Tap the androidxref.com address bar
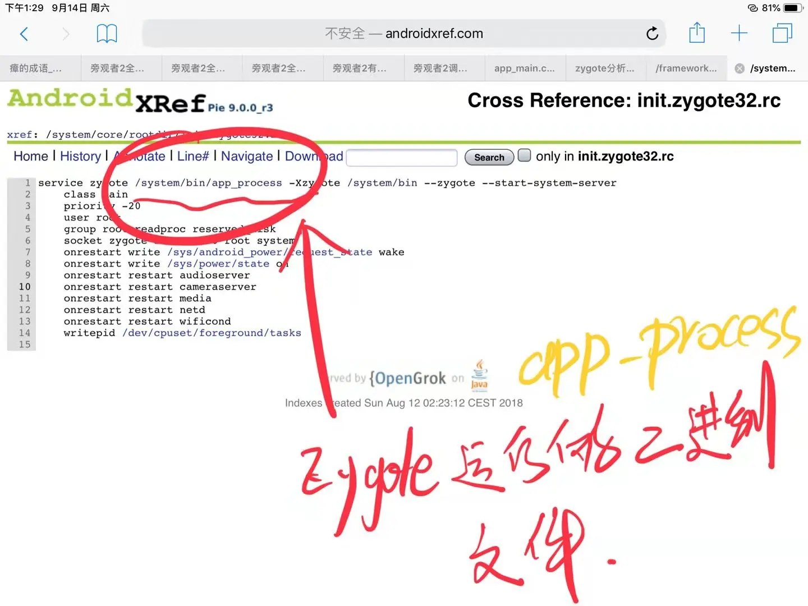Image resolution: width=808 pixels, height=606 pixels. pos(404,34)
